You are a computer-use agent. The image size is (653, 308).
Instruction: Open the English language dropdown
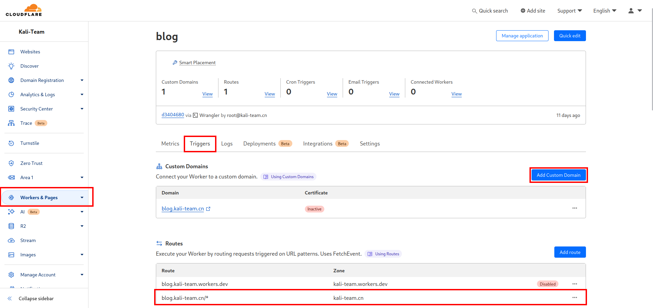click(605, 11)
